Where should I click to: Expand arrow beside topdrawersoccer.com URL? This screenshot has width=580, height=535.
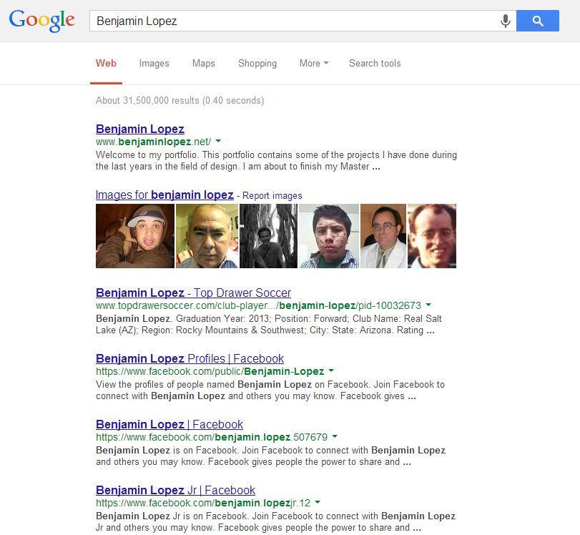(x=428, y=305)
